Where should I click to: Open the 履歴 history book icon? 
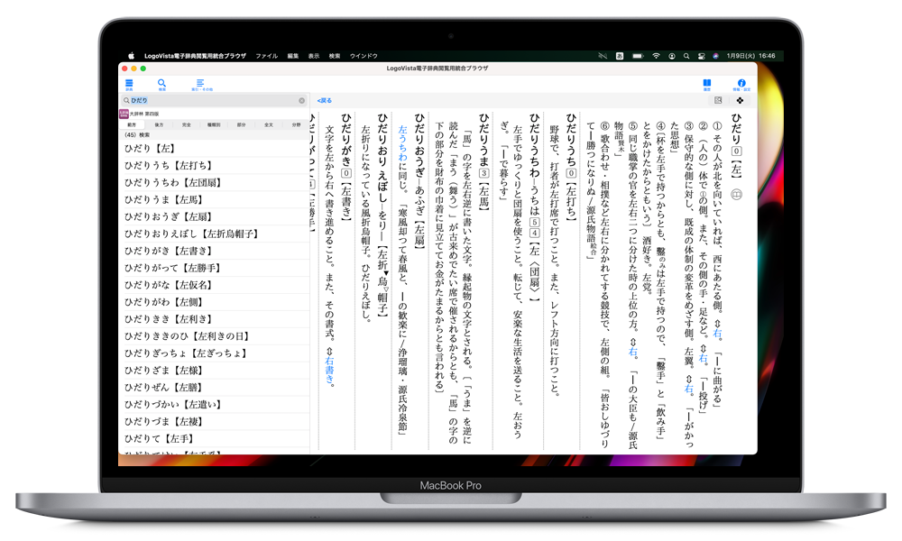(x=707, y=84)
